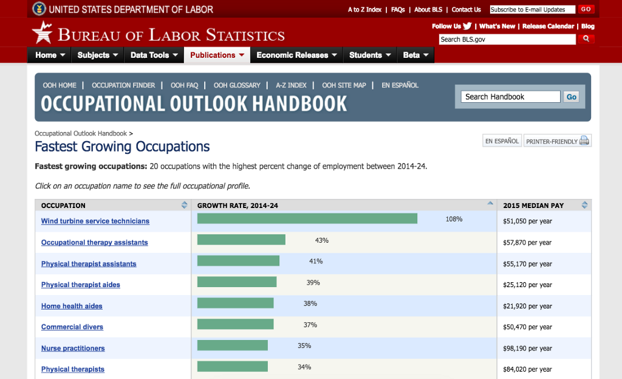Click the 43% growth rate value
This screenshot has height=379, width=622.
pos(322,240)
